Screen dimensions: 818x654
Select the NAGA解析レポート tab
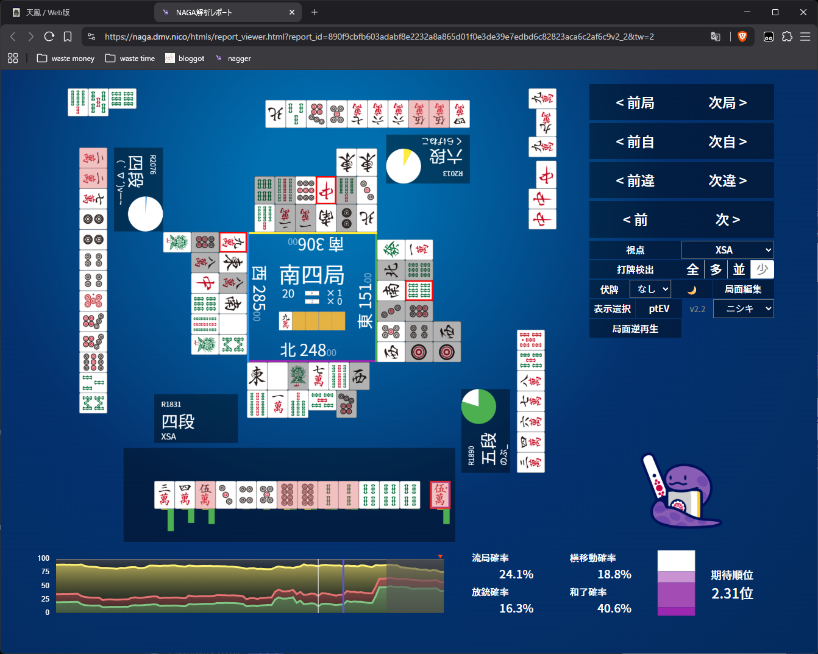(x=227, y=12)
